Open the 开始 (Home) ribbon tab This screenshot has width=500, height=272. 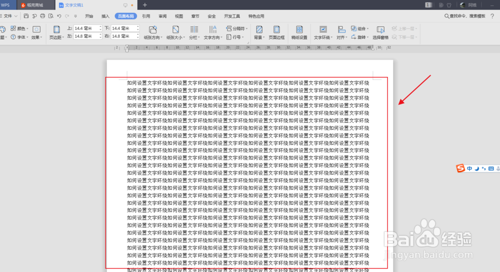(x=89, y=16)
